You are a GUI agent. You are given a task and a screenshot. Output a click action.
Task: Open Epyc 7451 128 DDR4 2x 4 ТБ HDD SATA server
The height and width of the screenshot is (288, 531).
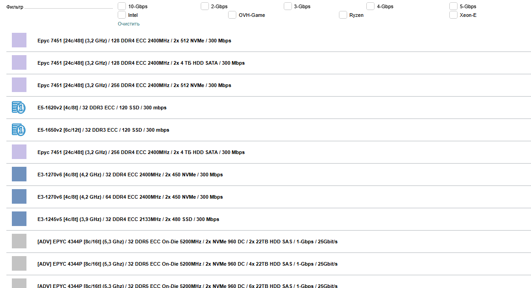141,63
